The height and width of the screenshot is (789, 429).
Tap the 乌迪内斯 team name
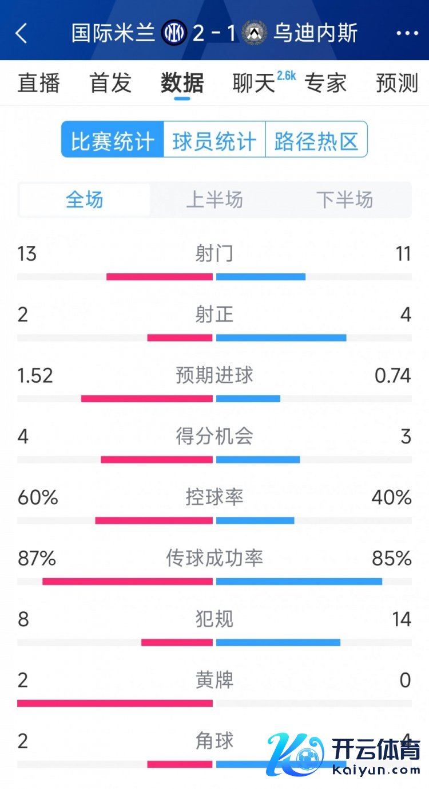(x=315, y=33)
